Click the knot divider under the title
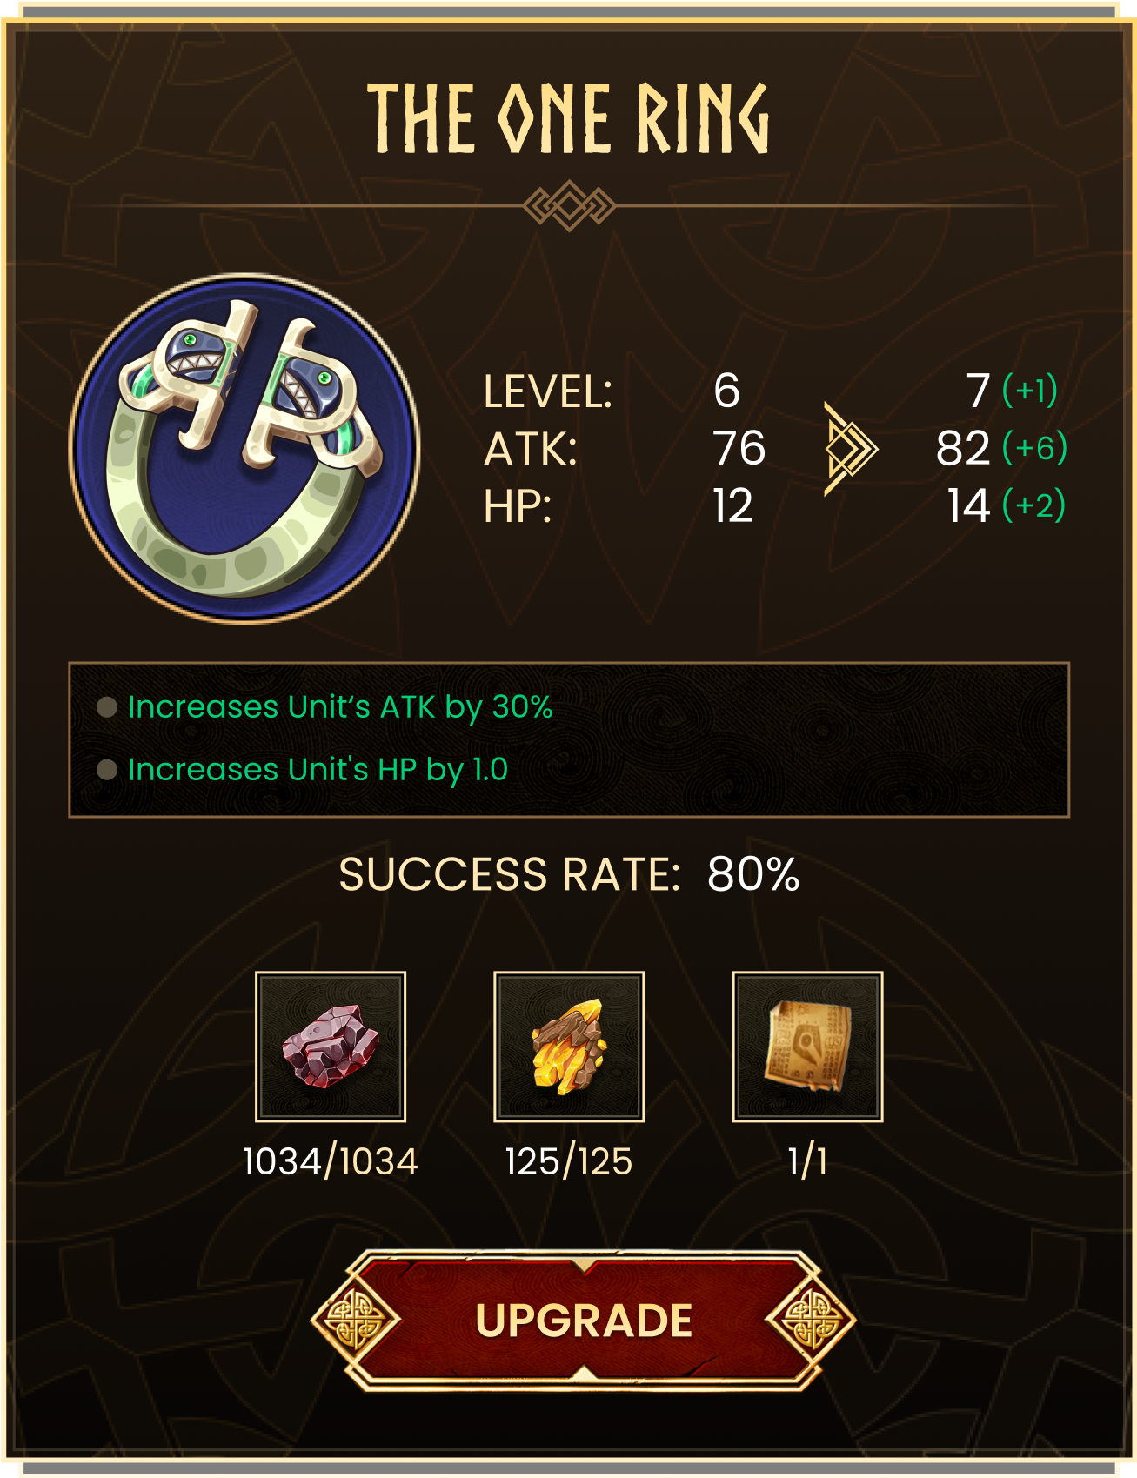The width and height of the screenshot is (1137, 1478). pos(569,206)
